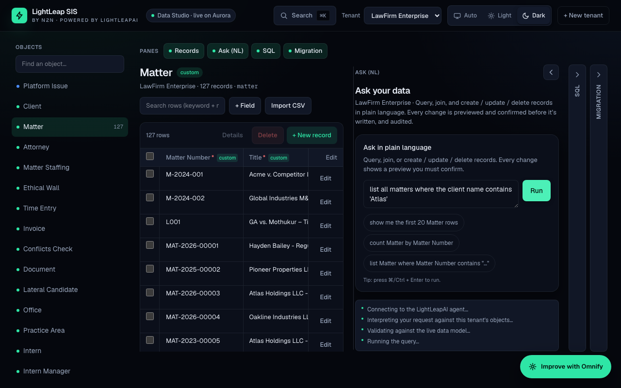This screenshot has width=621, height=388.
Task: Click the Details button
Action: coord(232,135)
